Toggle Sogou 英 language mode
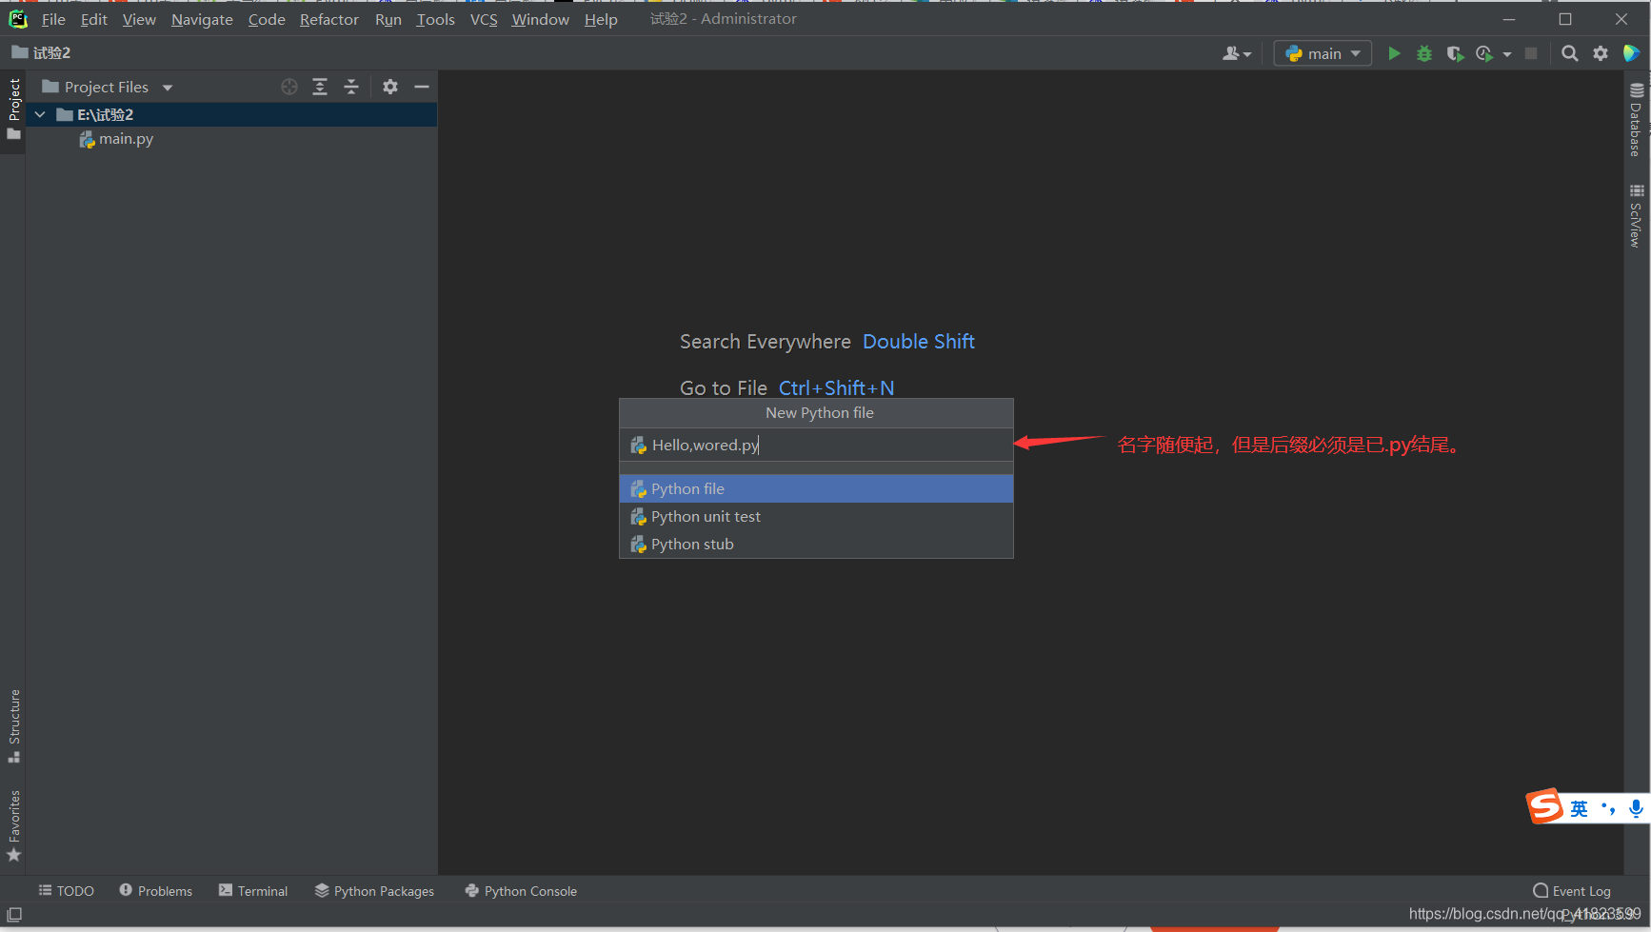 coord(1580,809)
